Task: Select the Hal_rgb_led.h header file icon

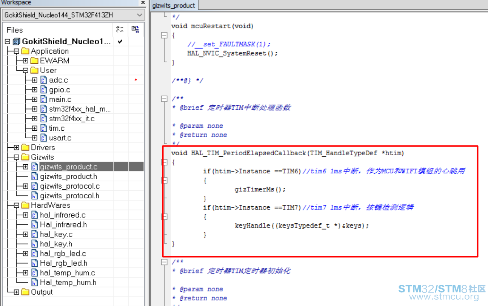Action: tap(34, 263)
